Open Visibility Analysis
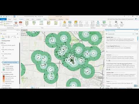This screenshot has height=104, width=139. click(81, 24)
